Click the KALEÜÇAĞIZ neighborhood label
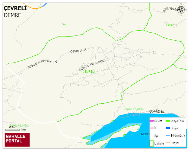 coord(135,109)
